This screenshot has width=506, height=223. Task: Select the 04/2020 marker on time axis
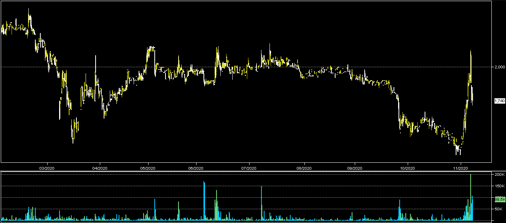tap(99, 168)
